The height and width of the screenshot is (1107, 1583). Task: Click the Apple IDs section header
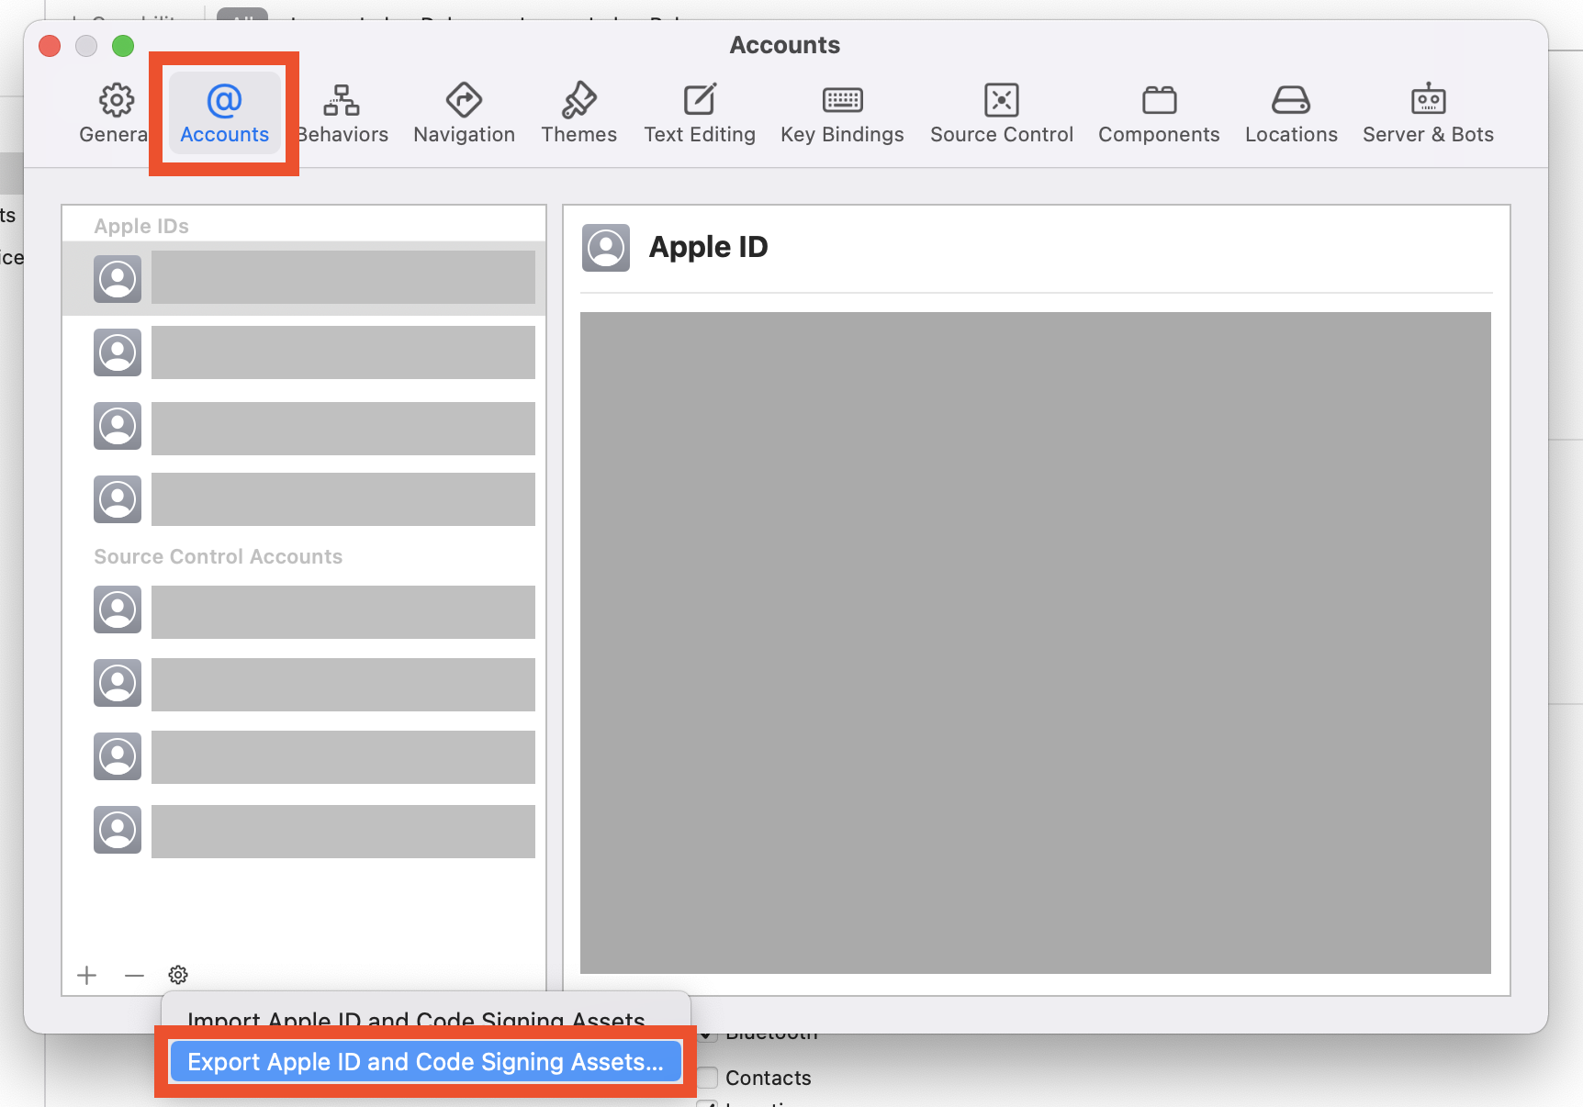[x=141, y=226]
